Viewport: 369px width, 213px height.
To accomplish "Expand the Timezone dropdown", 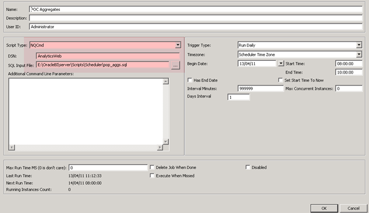I will point(359,55).
